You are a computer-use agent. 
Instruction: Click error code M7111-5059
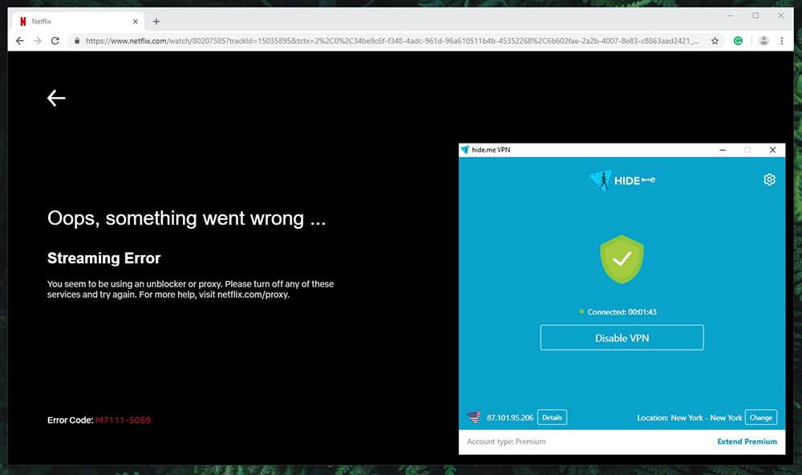124,420
